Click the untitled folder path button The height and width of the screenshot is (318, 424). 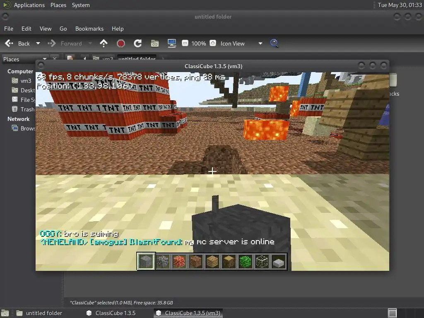[137, 58]
